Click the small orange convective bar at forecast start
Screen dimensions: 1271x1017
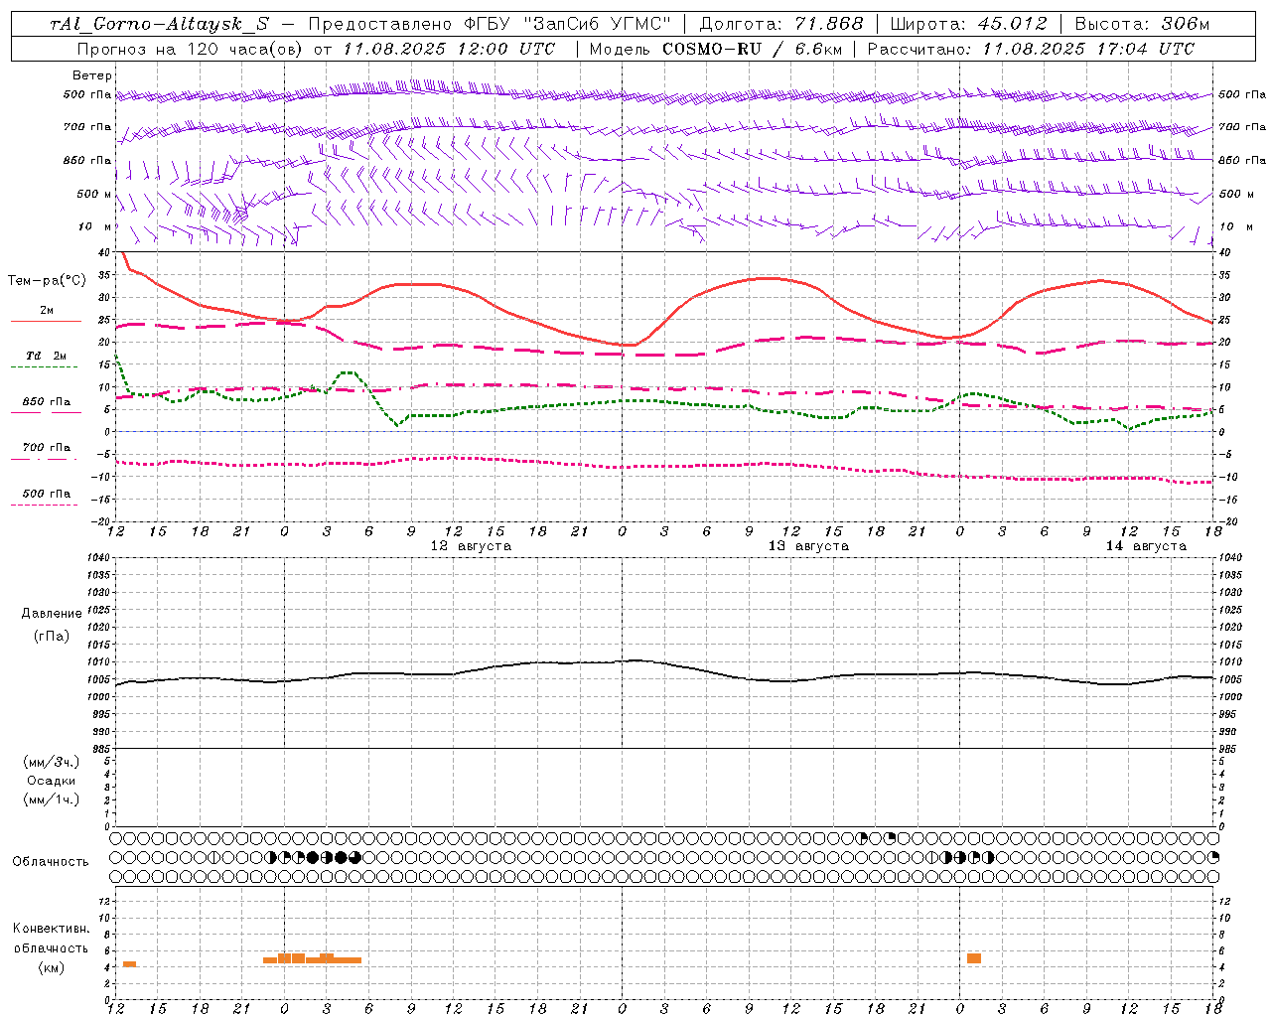129,964
